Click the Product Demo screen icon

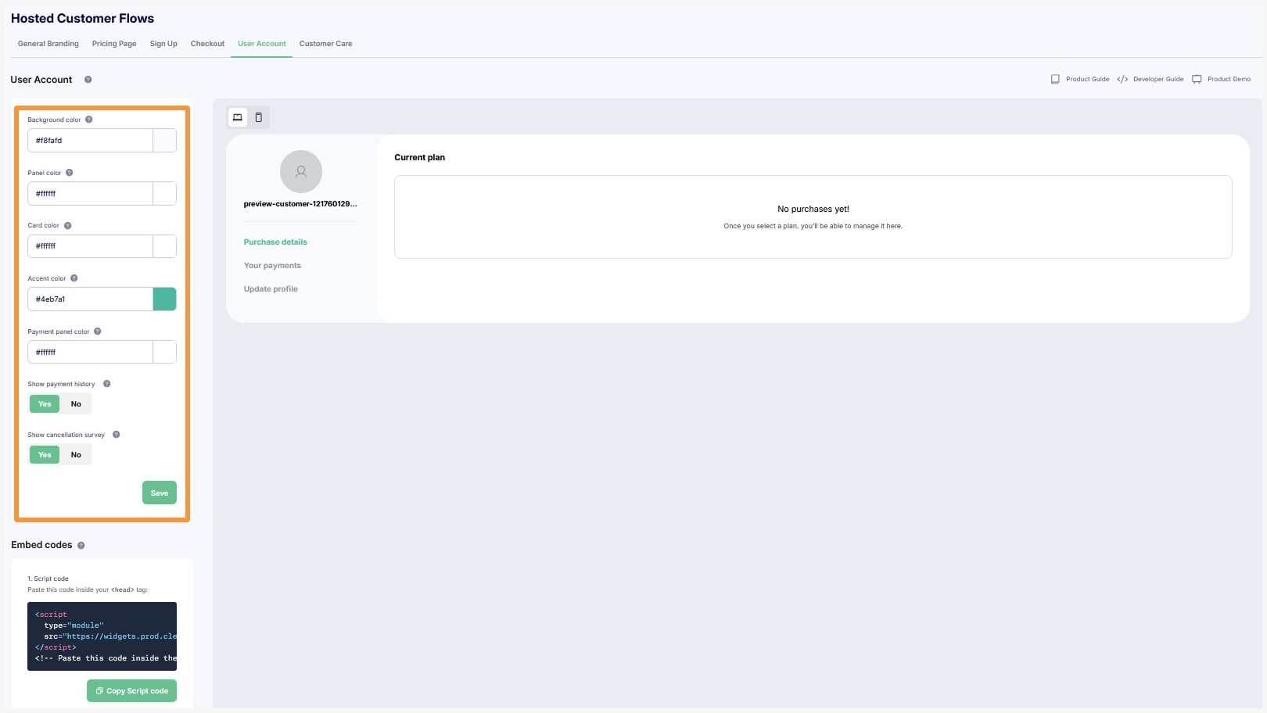1197,79
